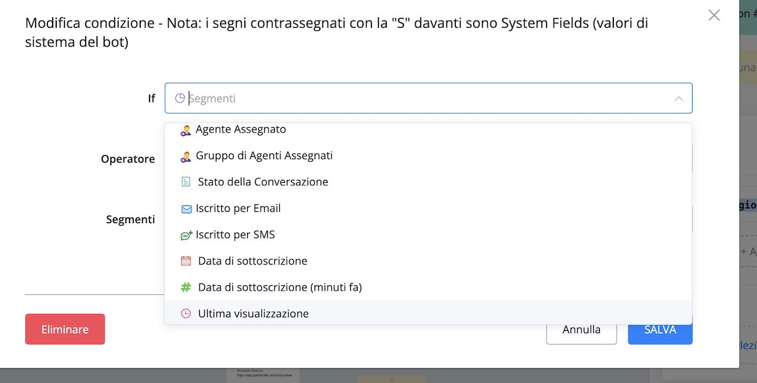Click the Segmenti pie icon in If field
Image resolution: width=757 pixels, height=383 pixels.
pos(180,98)
